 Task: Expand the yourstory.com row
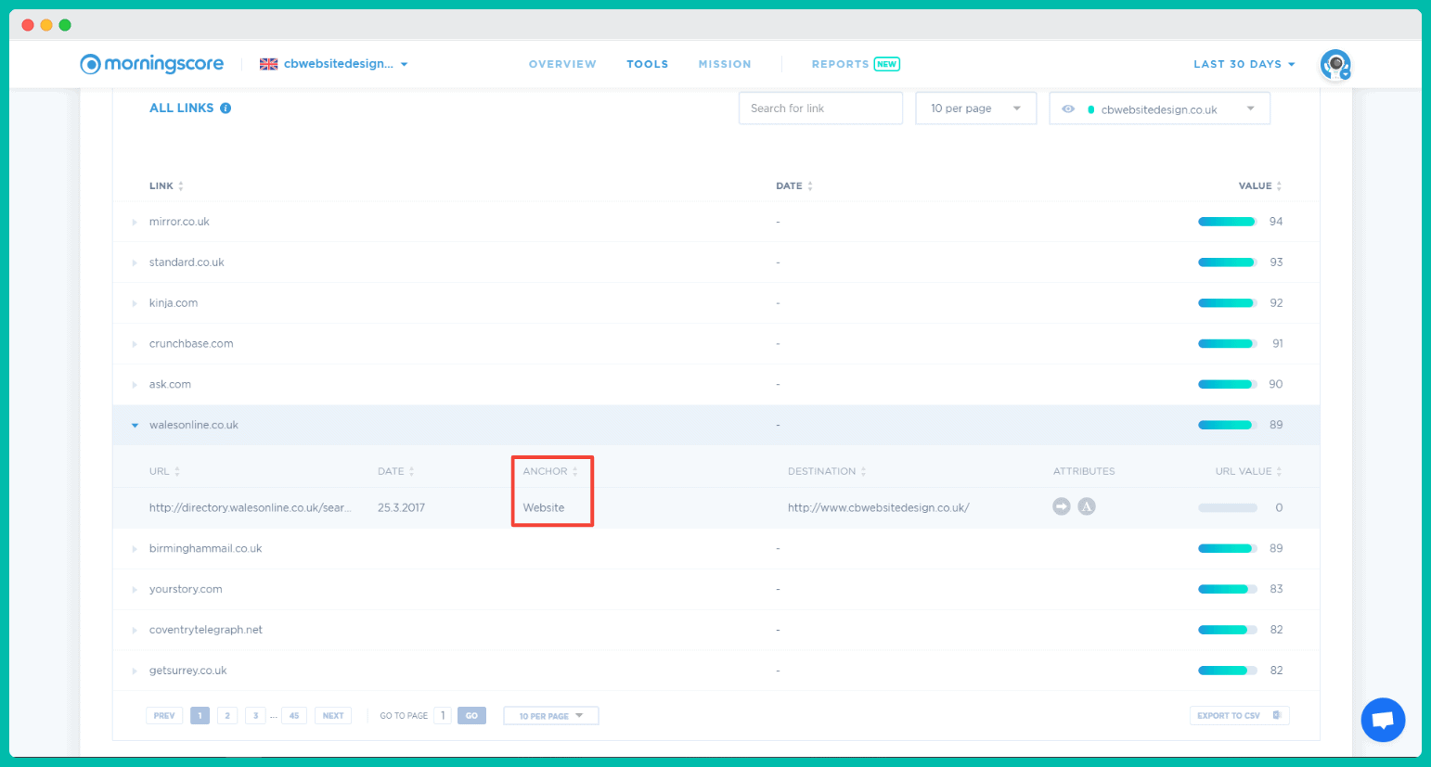135,590
